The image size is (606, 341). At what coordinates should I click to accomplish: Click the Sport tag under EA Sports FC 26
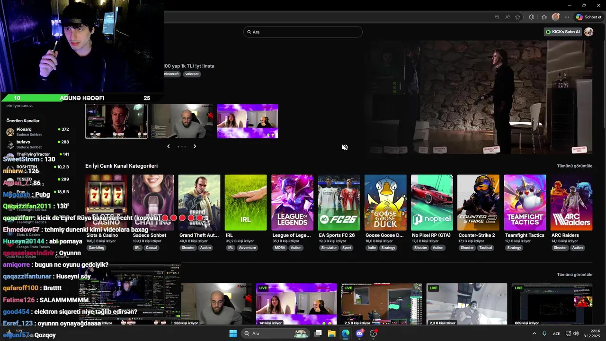coord(347,248)
